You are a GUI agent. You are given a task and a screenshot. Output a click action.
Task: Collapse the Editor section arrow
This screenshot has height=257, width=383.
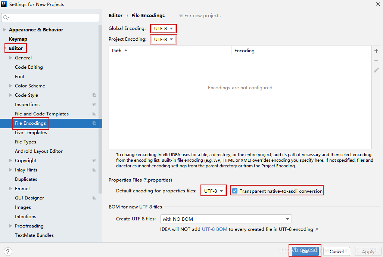tap(5, 48)
